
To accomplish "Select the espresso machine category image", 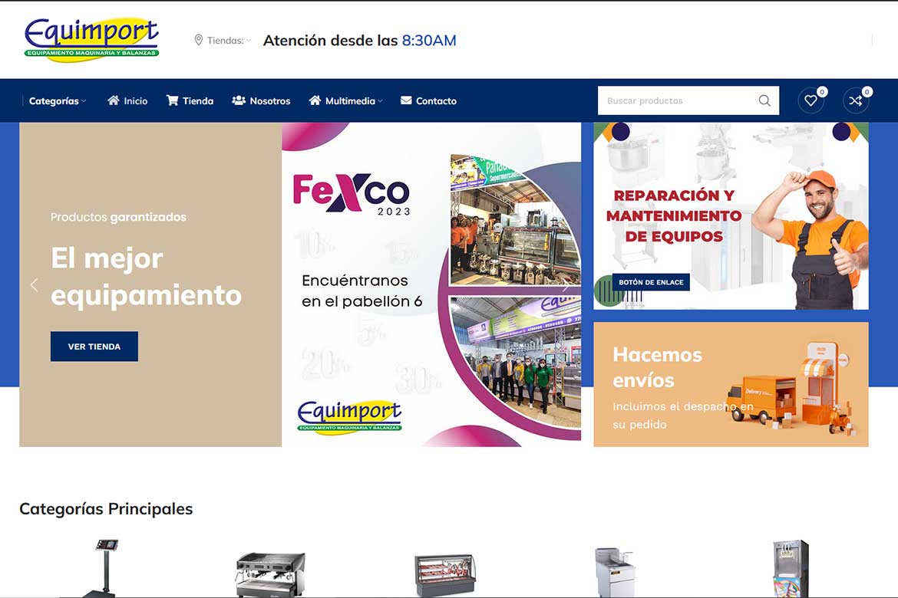I will pyautogui.click(x=269, y=574).
